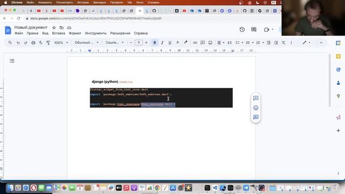Check the cloud save status
The image size is (345, 194).
click(69, 27)
